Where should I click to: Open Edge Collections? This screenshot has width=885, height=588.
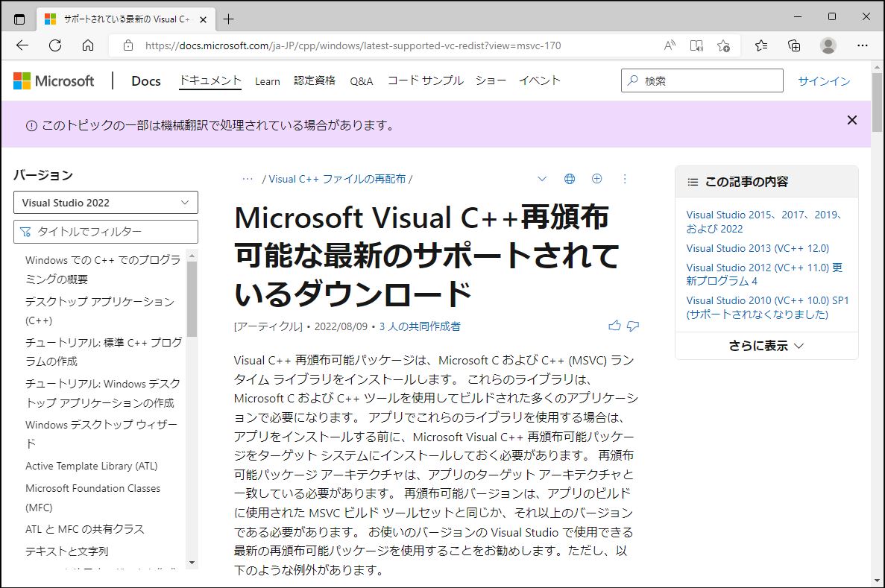pyautogui.click(x=794, y=45)
